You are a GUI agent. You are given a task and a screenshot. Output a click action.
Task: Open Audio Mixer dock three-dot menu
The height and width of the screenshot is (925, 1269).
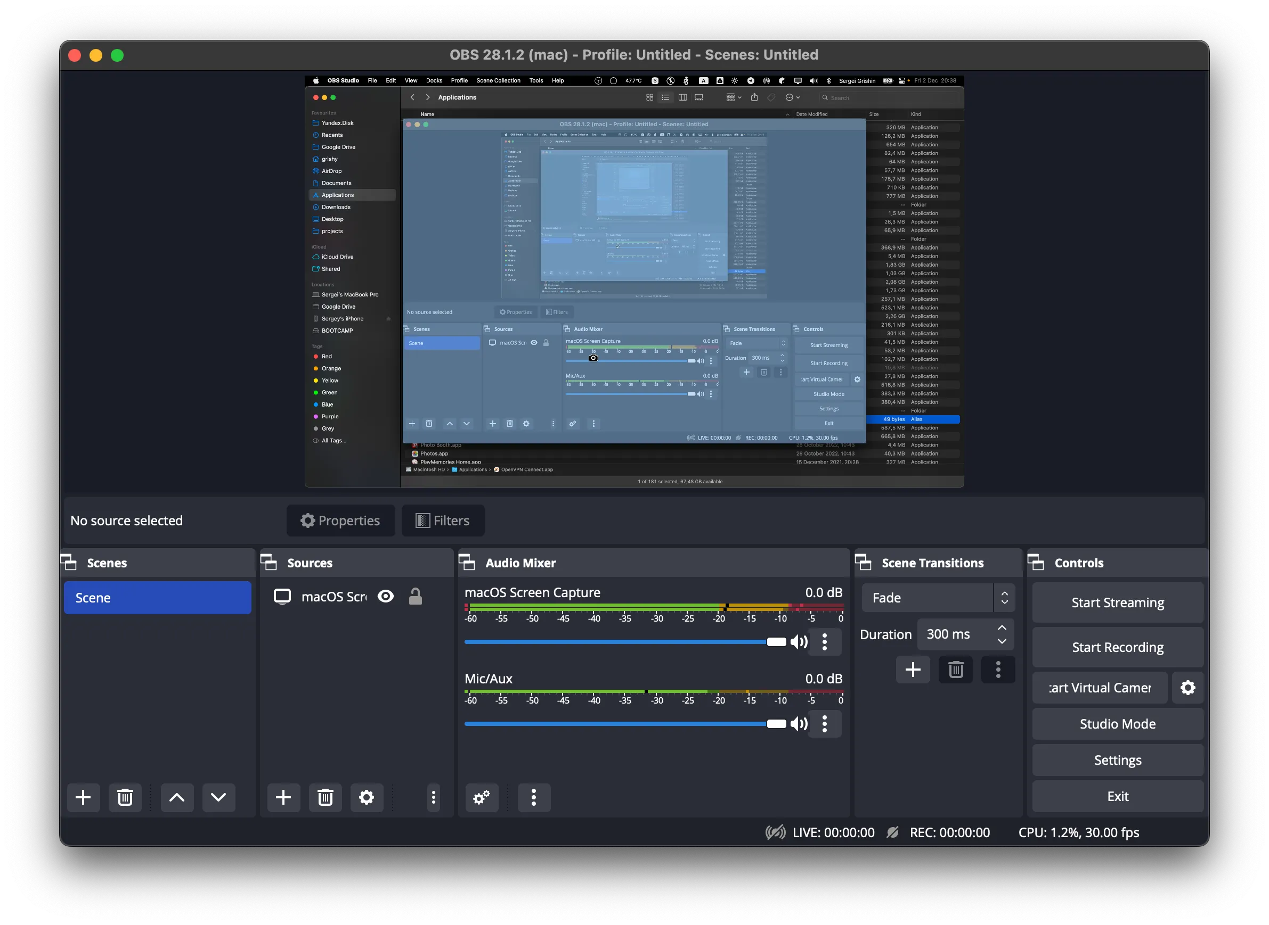pos(534,797)
